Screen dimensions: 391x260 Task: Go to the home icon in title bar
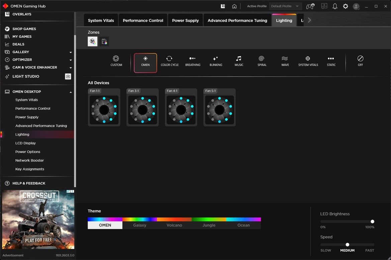pos(234,6)
